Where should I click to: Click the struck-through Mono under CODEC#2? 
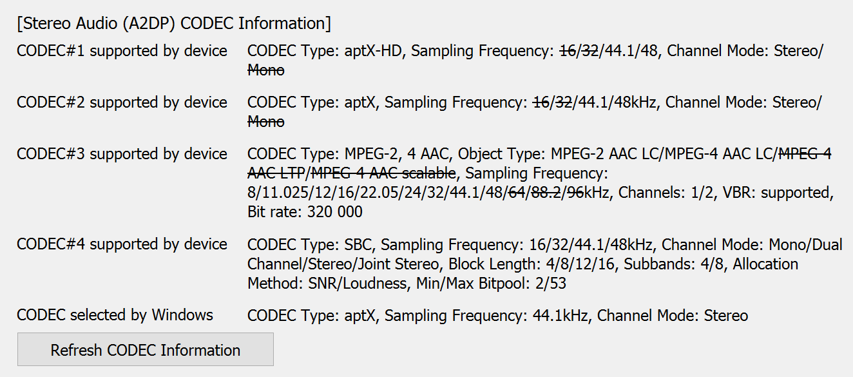265,122
